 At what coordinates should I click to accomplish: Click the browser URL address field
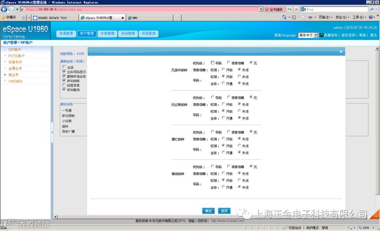coord(142,10)
